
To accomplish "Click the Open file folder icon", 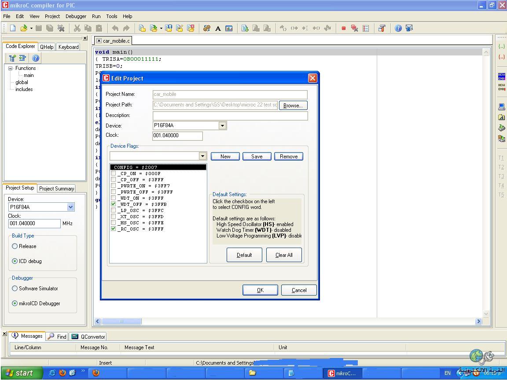I will pyautogui.click(x=24, y=28).
